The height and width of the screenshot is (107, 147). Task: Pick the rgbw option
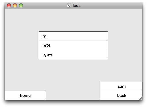tap(73, 55)
